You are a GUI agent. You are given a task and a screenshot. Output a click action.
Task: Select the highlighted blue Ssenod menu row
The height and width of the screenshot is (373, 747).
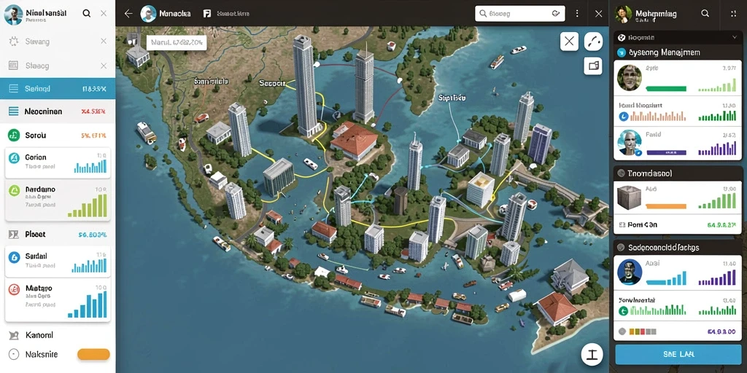point(58,88)
